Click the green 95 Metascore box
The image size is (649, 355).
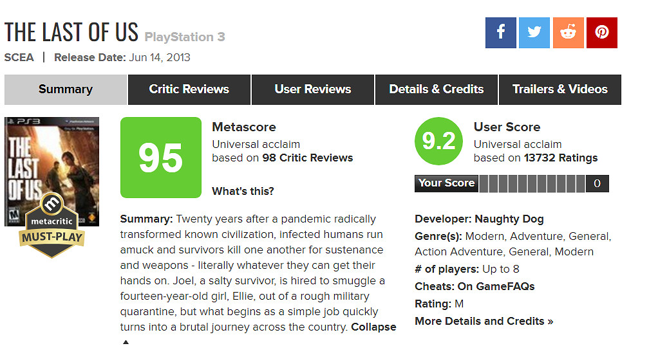tap(161, 158)
